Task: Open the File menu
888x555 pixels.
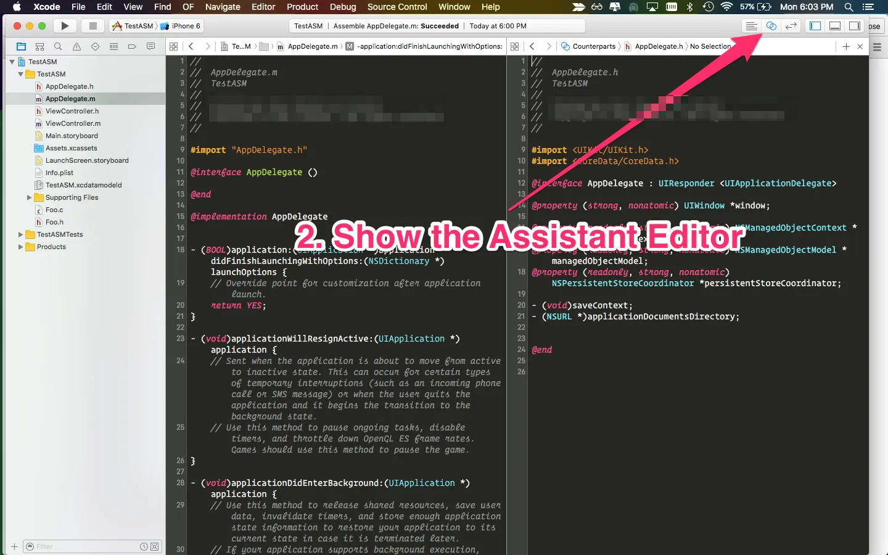Action: click(78, 7)
